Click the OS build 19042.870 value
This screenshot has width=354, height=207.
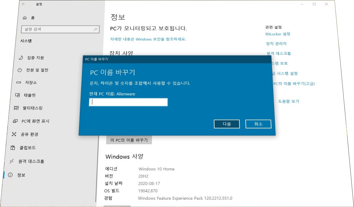coord(148,191)
